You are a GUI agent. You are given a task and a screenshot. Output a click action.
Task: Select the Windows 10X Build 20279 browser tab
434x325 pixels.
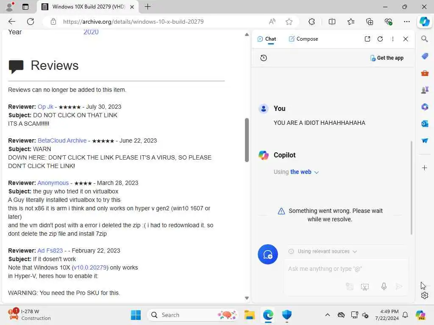(x=88, y=7)
